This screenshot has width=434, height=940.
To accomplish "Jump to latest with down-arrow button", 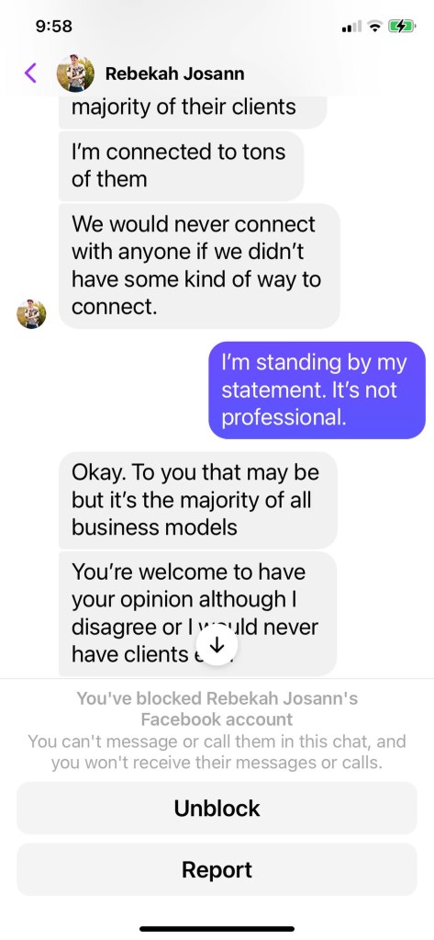I will (x=217, y=645).
